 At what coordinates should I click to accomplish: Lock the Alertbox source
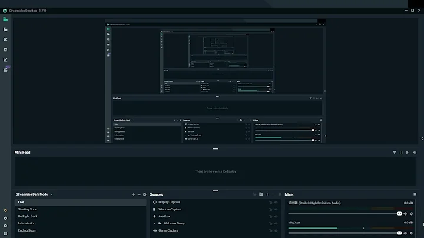pyautogui.click(x=270, y=216)
